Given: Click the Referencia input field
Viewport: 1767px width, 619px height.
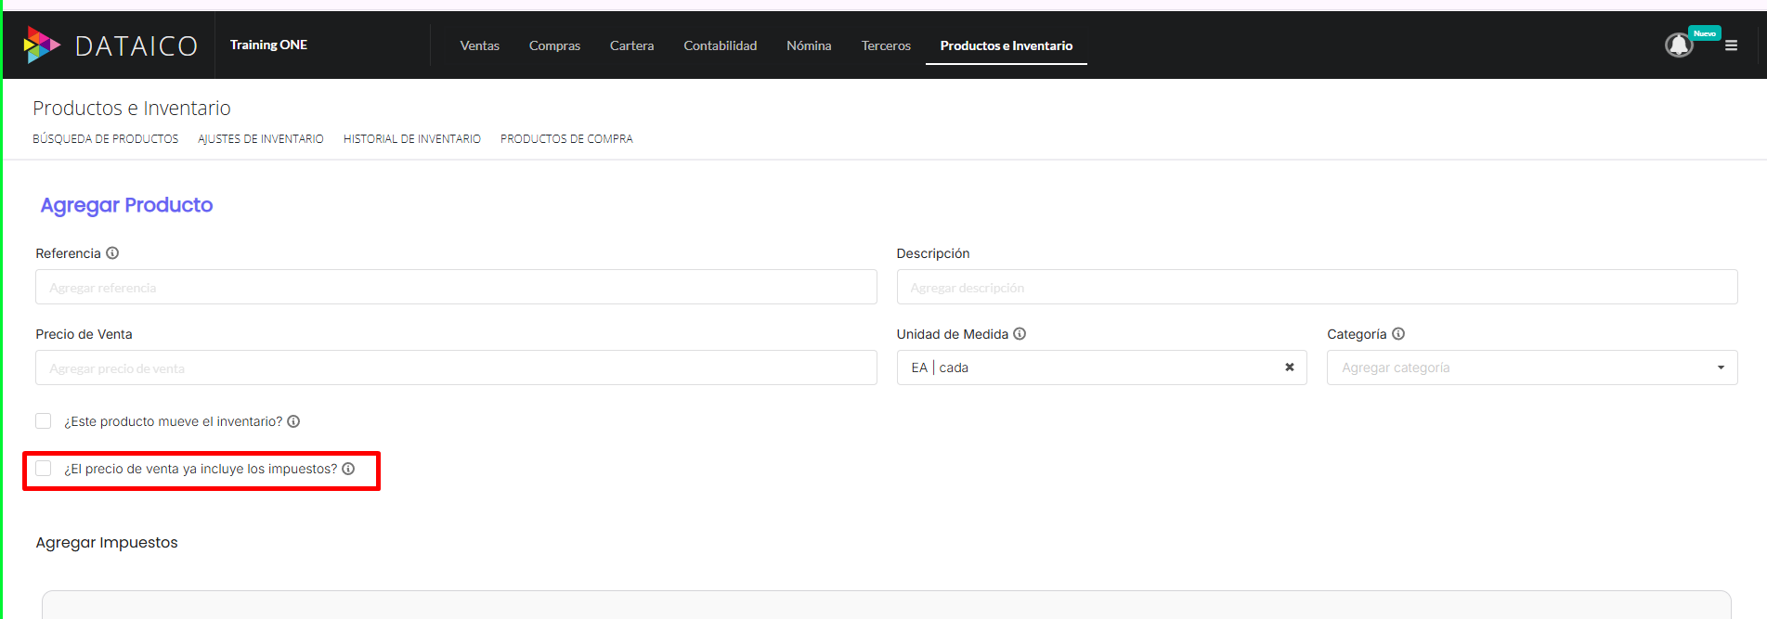Looking at the screenshot, I should click(456, 288).
